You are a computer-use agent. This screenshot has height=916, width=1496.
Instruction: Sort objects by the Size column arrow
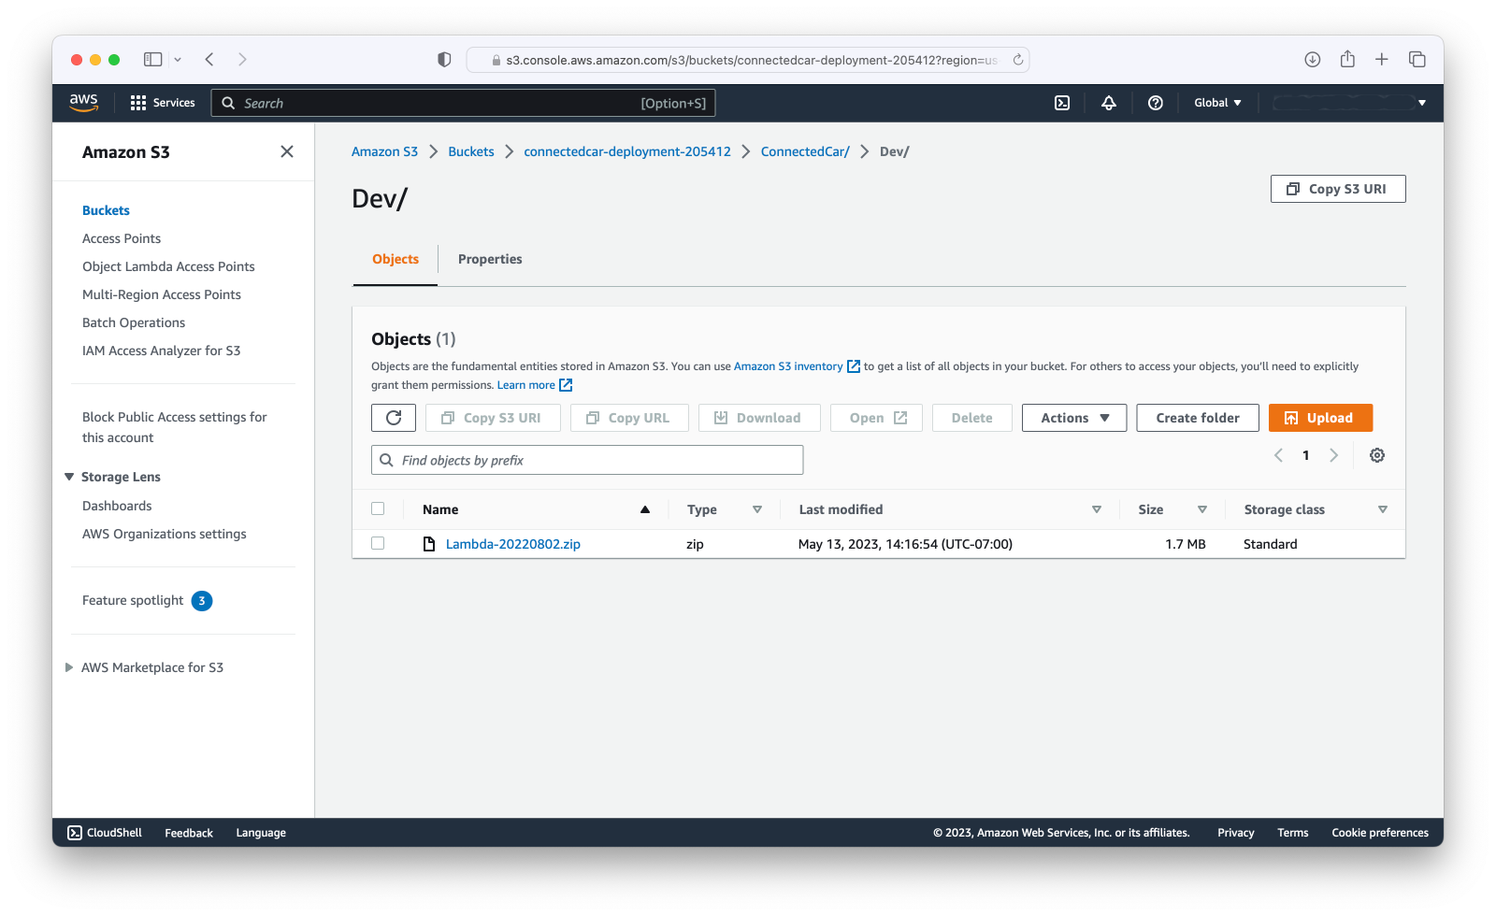pos(1202,509)
